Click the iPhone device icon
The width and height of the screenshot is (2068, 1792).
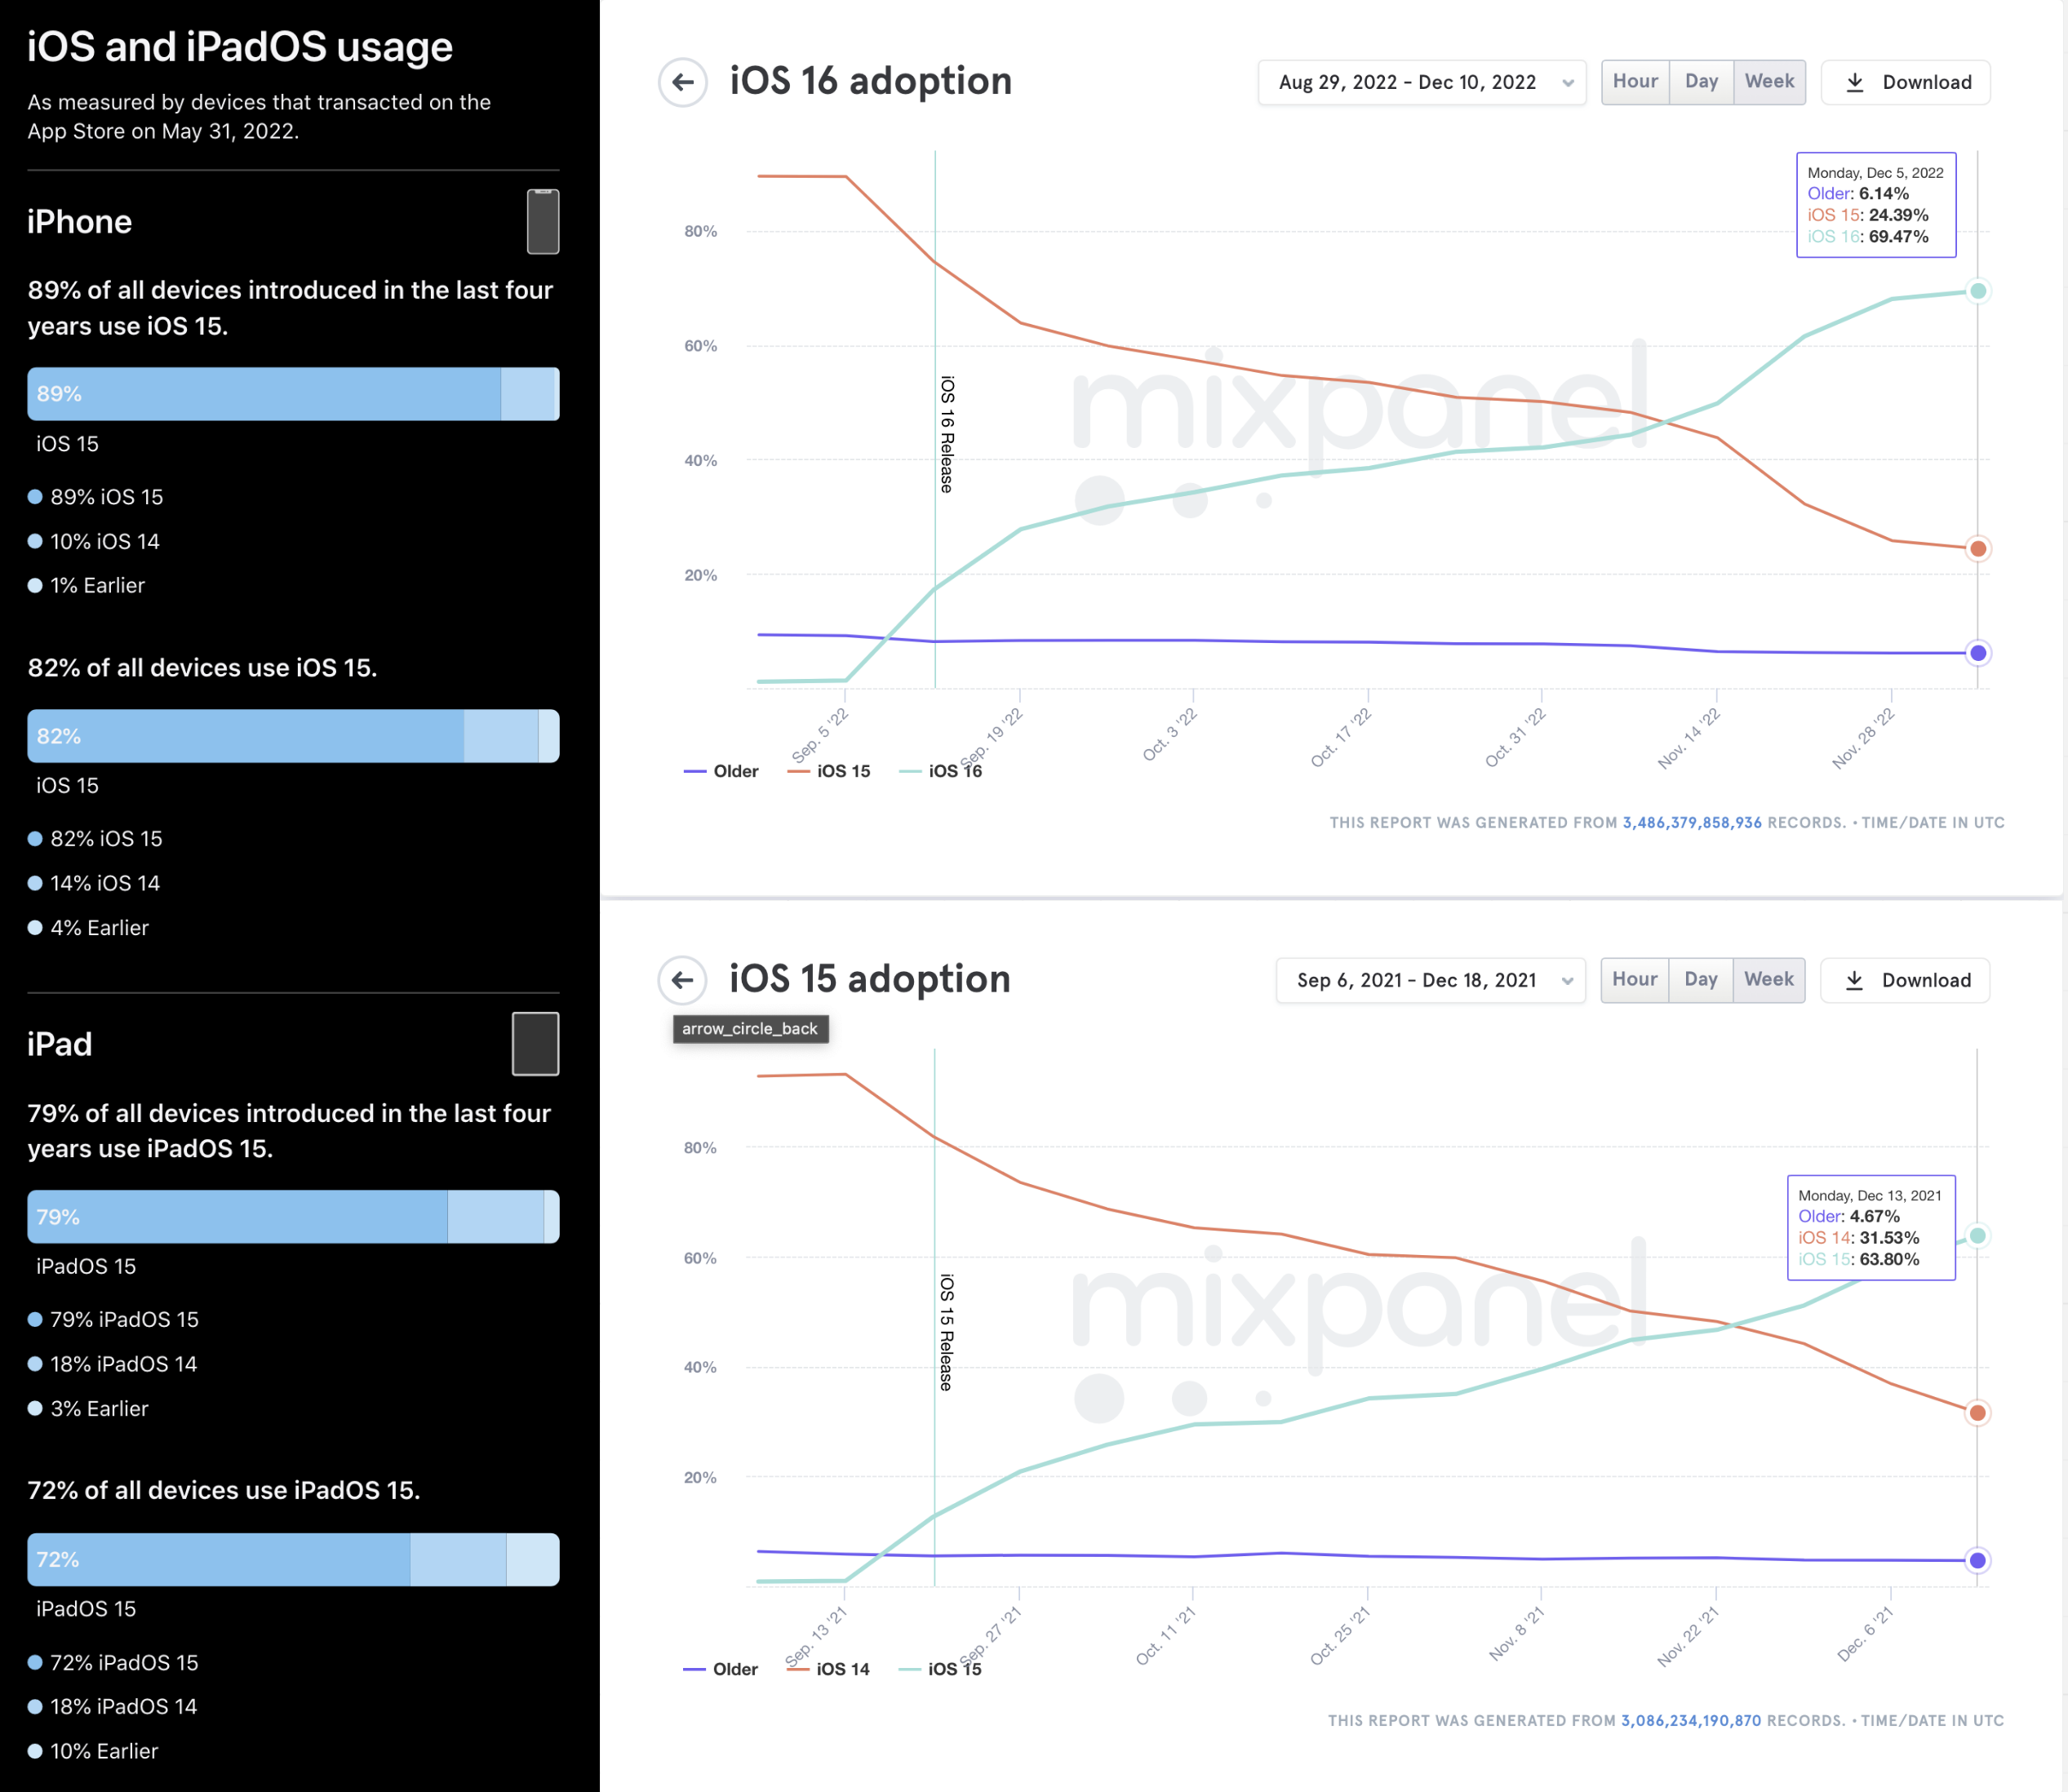(543, 221)
